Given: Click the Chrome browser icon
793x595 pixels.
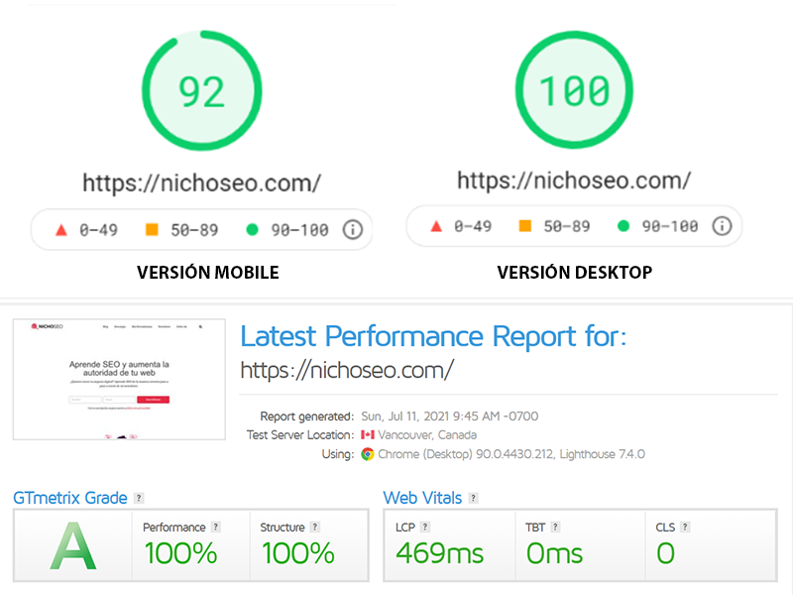Looking at the screenshot, I should pyautogui.click(x=368, y=454).
